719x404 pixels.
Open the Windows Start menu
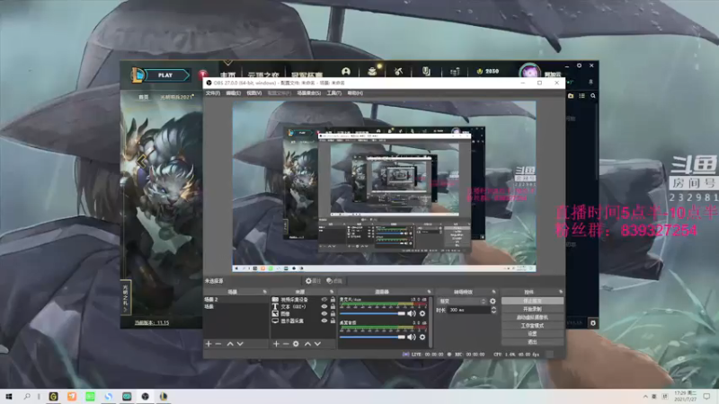click(x=8, y=396)
